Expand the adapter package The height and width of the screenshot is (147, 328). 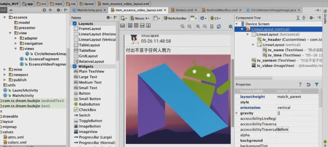[x=16, y=38]
